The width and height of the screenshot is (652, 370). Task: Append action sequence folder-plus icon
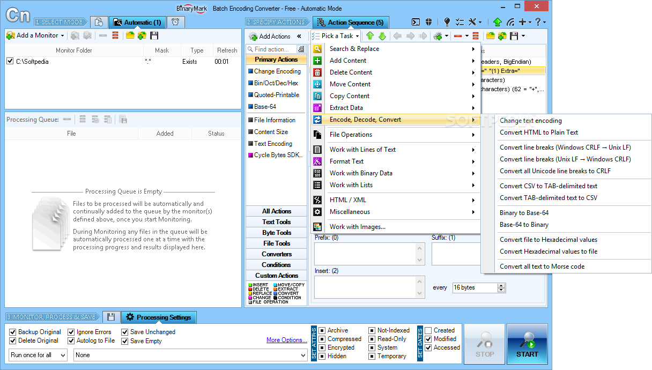[502, 36]
